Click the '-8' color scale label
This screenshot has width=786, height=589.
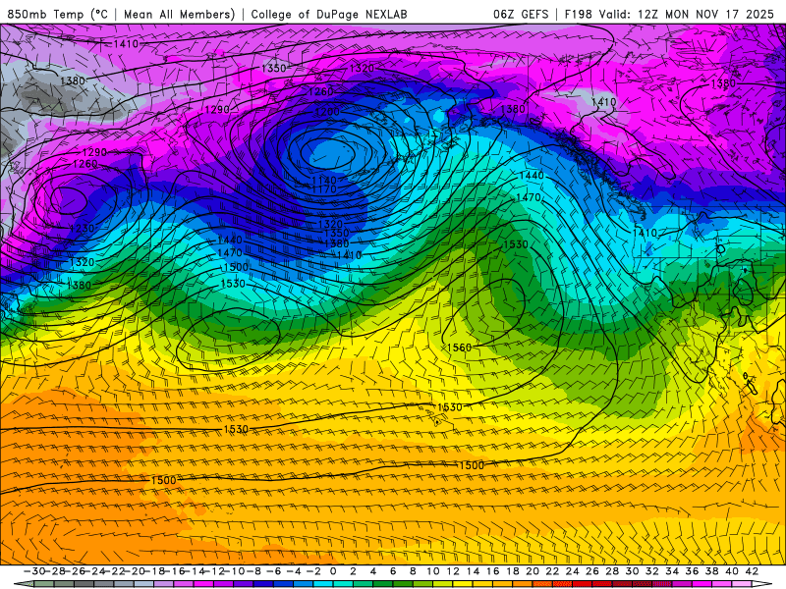pos(253,571)
